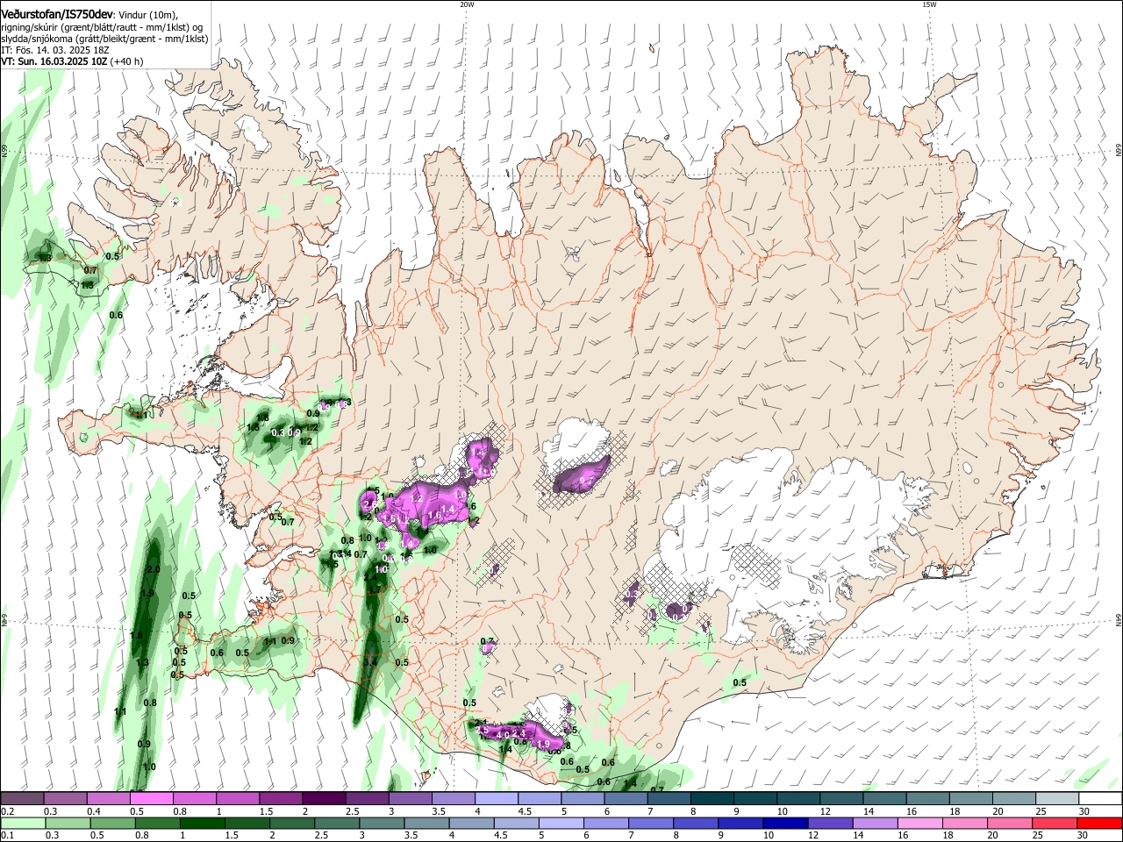Select the bright red above-30 rain legend swatch
Image resolution: width=1123 pixels, height=842 pixels.
pyautogui.click(x=1099, y=823)
